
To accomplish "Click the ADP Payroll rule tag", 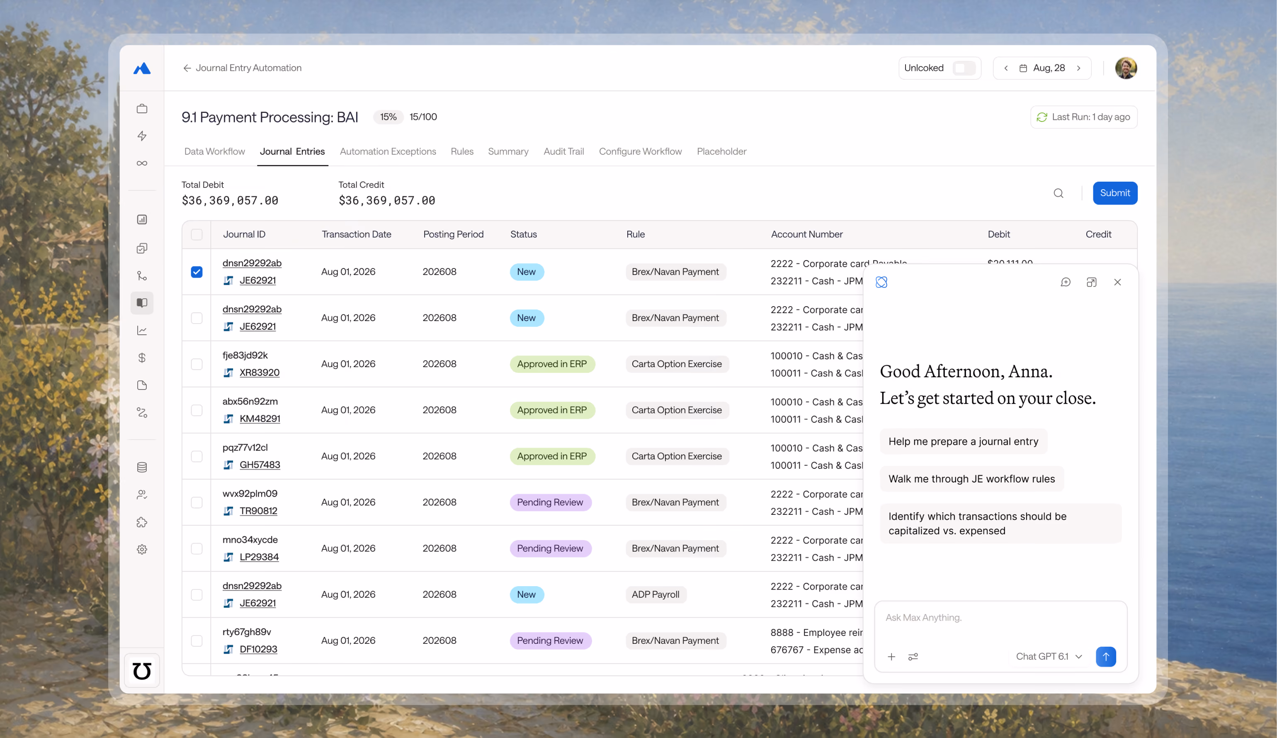I will tap(655, 594).
